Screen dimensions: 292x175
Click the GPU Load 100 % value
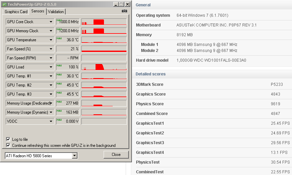pos(68,67)
